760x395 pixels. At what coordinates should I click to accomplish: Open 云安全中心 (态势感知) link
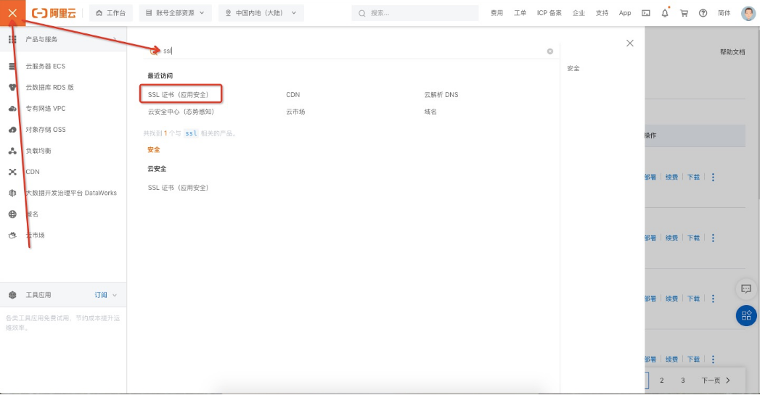coord(181,112)
